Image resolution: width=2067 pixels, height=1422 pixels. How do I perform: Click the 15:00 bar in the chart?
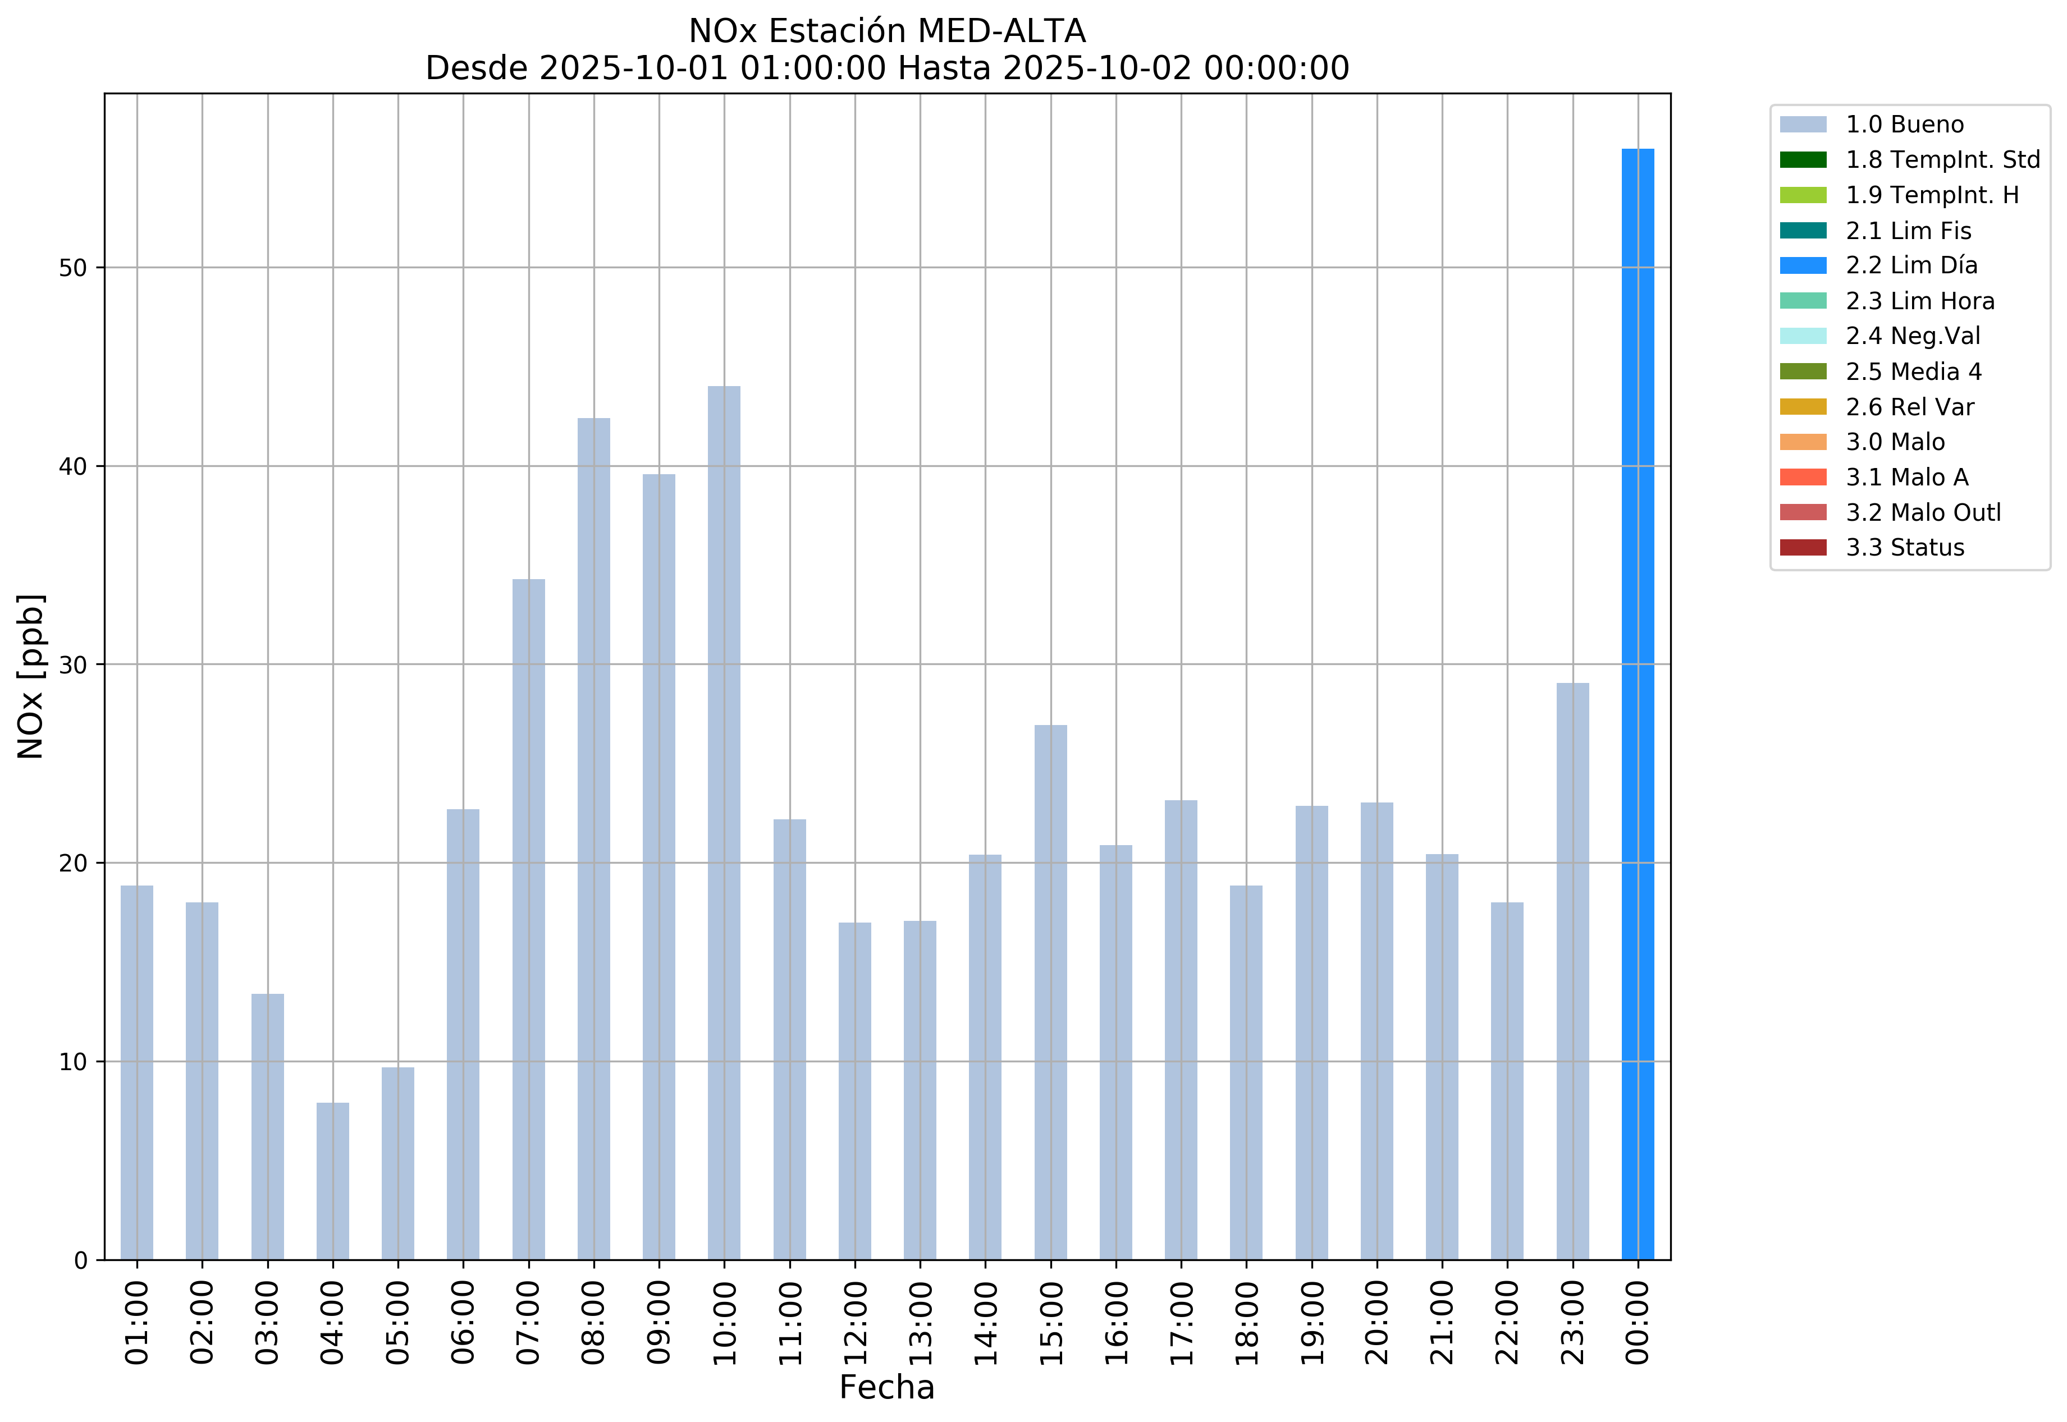coord(1051,993)
